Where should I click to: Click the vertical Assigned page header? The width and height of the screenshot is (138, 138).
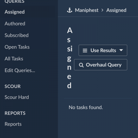coord(70,58)
